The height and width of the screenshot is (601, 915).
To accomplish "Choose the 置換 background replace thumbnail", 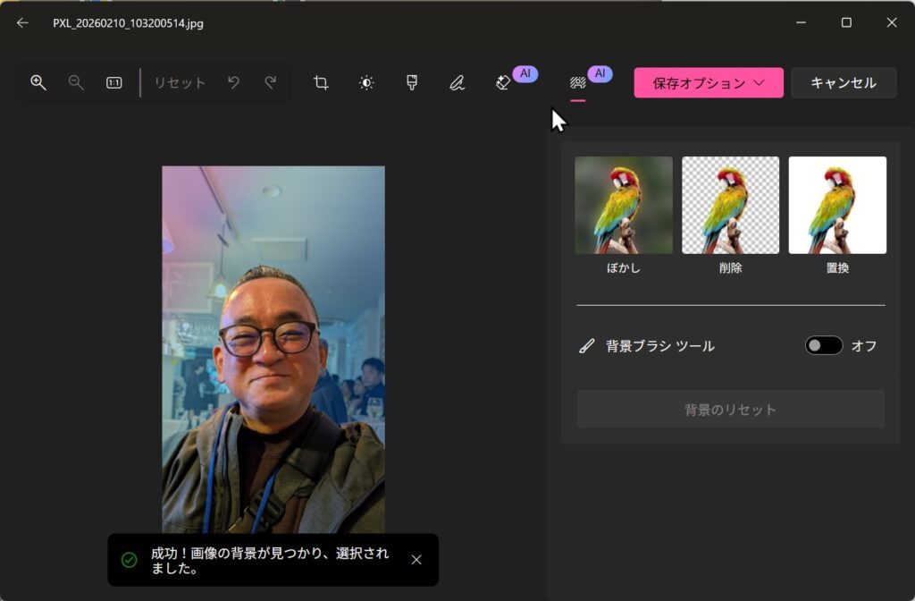I will (837, 206).
